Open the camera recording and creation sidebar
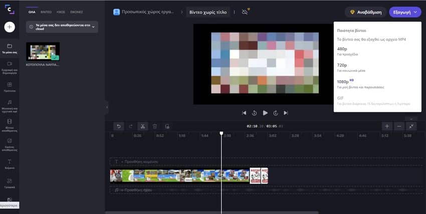The image size is (426, 214). click(x=10, y=67)
